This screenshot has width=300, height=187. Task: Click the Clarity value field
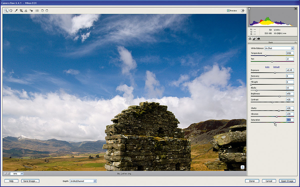290,108
